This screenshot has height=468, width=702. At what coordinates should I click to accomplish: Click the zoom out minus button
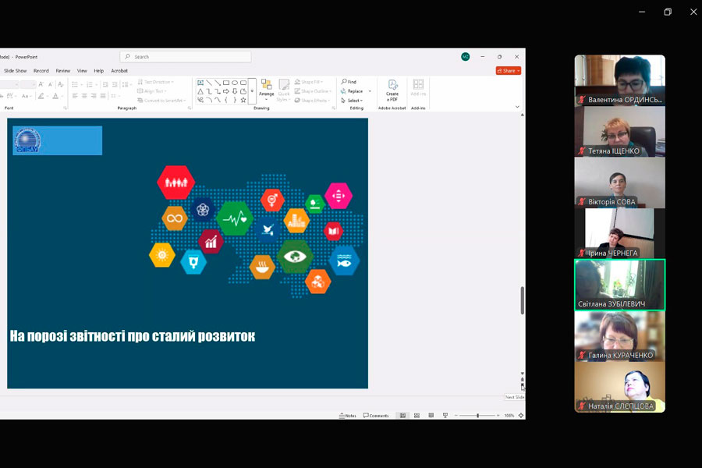click(x=456, y=416)
